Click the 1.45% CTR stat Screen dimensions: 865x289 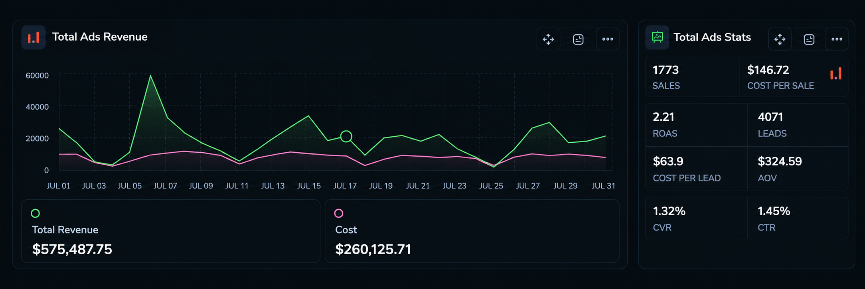click(798, 218)
